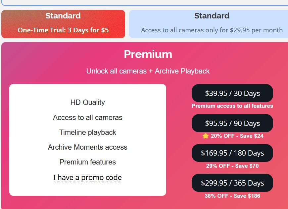
Task: Click the Timeline playback feature line
Action: point(88,133)
